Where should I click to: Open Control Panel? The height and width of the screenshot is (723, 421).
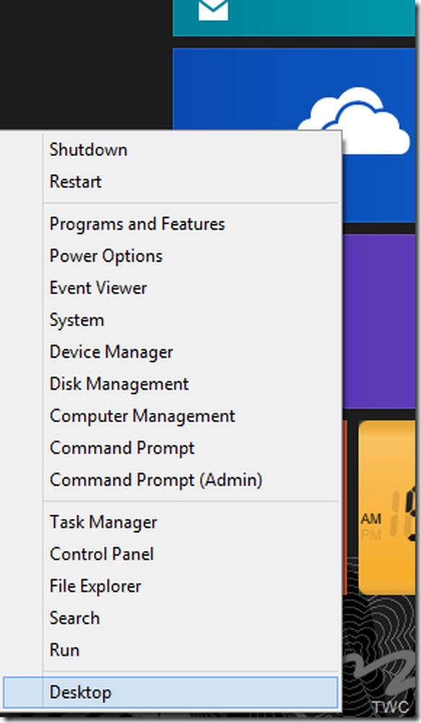pyautogui.click(x=102, y=555)
